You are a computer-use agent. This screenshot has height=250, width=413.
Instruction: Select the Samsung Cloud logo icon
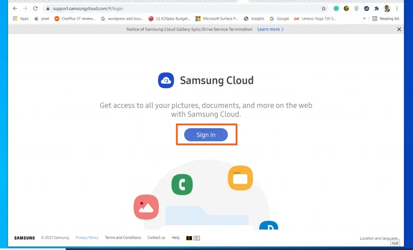click(x=166, y=80)
